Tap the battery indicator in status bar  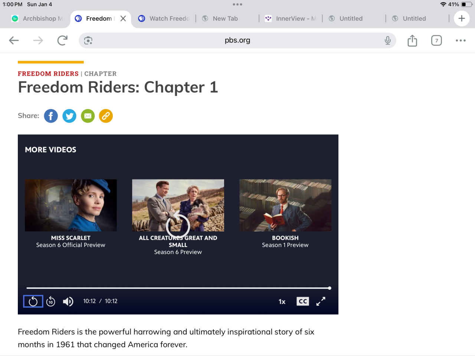[466, 4]
